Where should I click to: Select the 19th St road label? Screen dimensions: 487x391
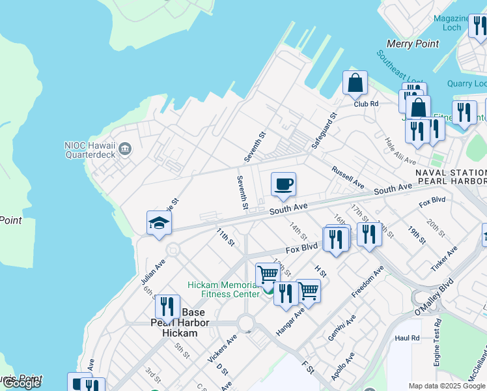click(x=417, y=235)
